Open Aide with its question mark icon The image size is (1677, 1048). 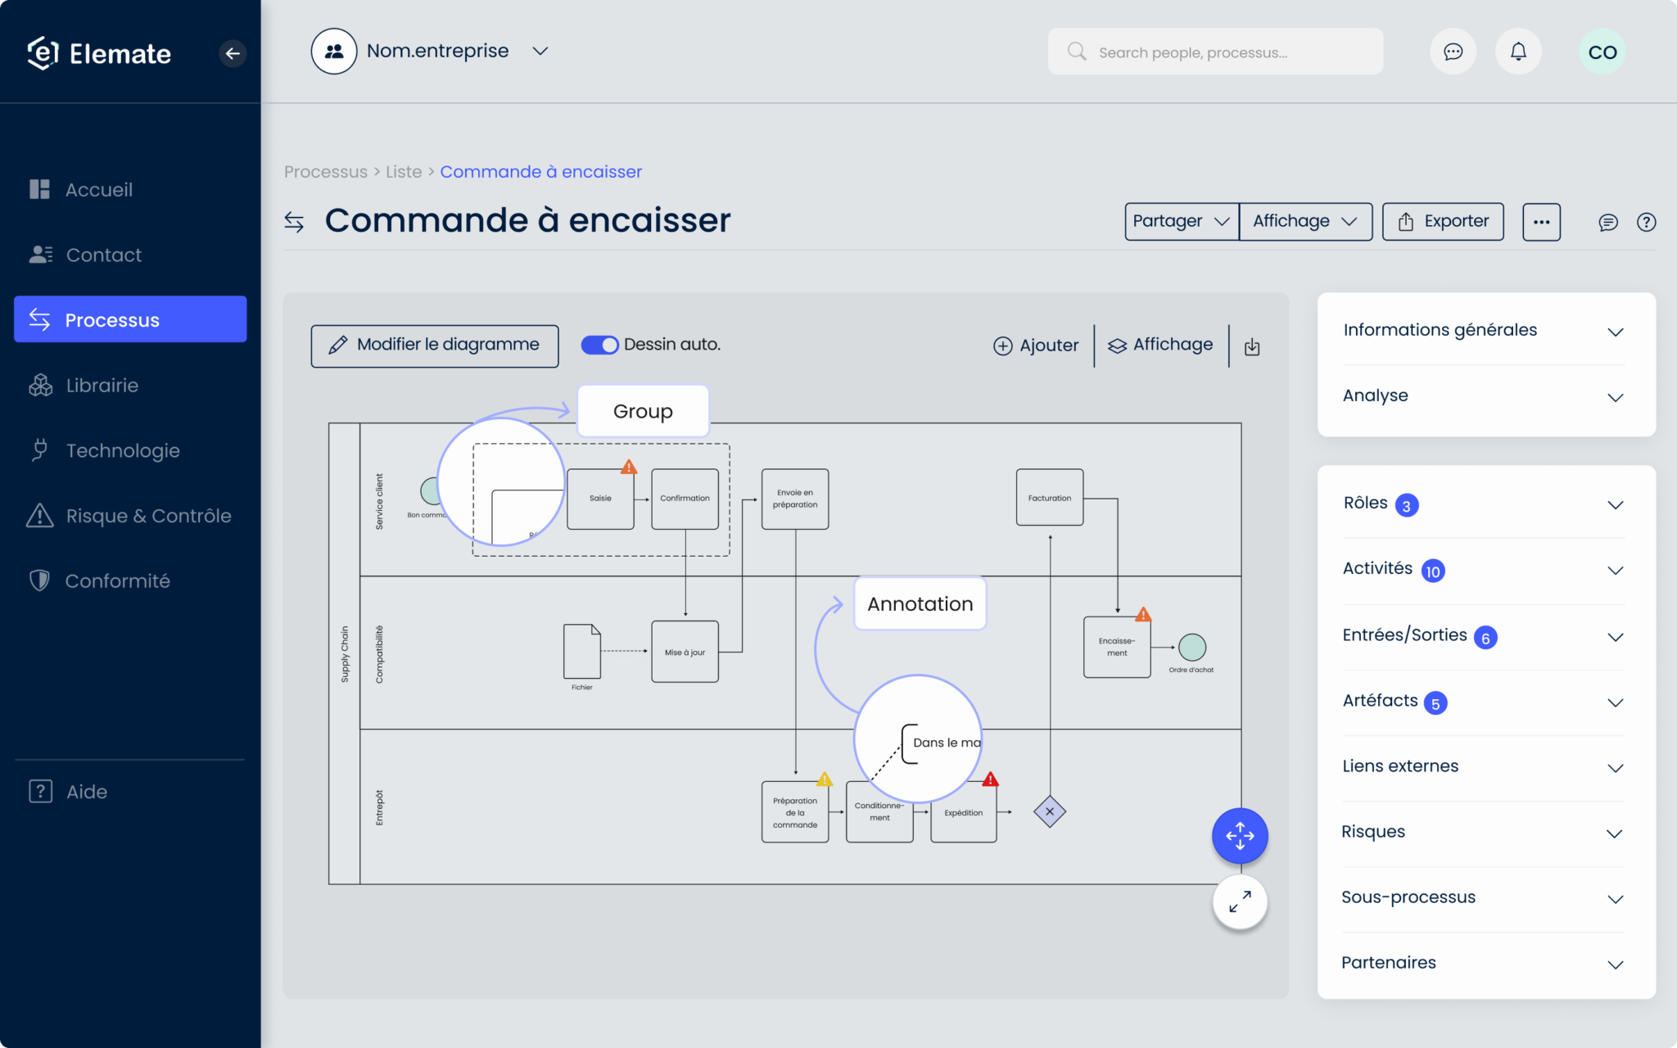(40, 791)
